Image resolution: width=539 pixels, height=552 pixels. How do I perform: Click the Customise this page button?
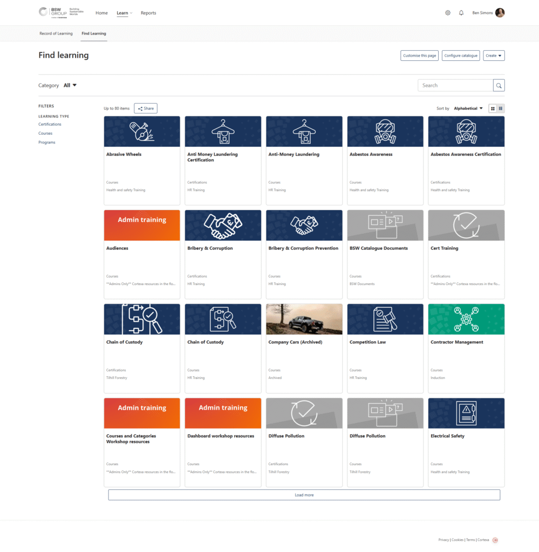(419, 55)
